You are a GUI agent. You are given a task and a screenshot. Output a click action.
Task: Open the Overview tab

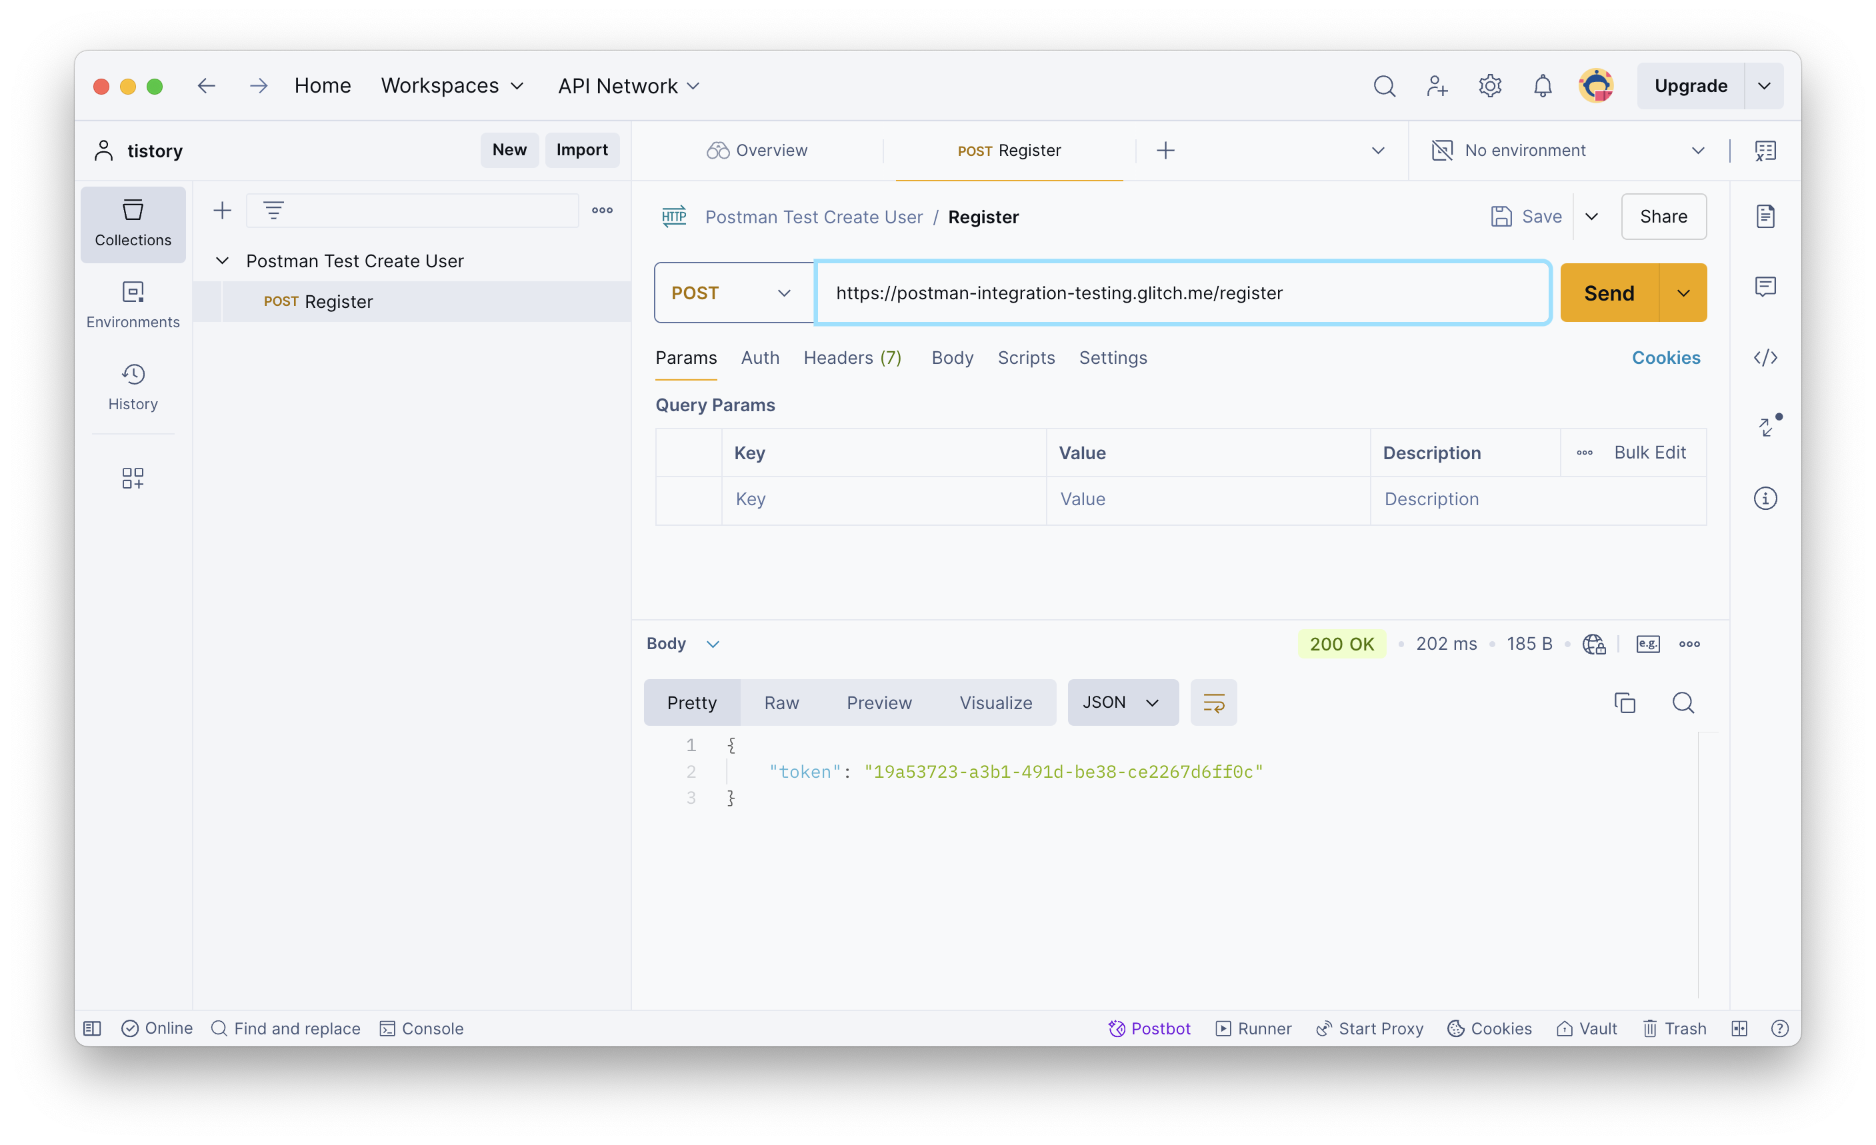pos(757,151)
